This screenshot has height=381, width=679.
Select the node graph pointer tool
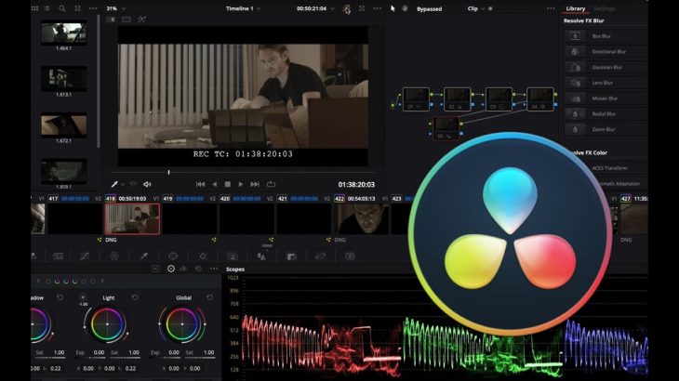[393, 8]
